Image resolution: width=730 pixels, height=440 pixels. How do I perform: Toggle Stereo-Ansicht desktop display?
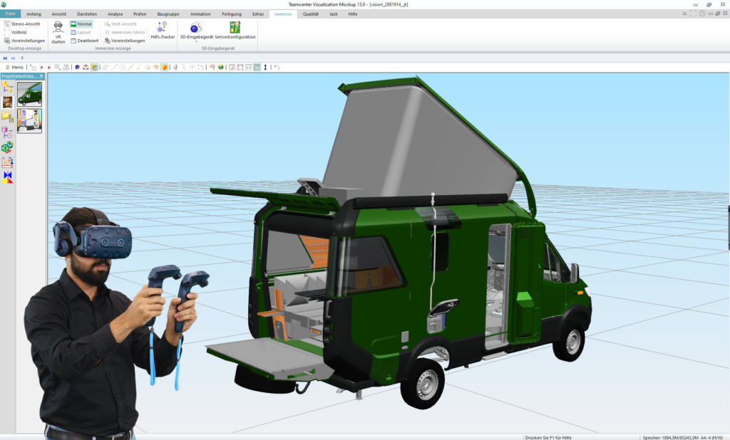point(22,23)
